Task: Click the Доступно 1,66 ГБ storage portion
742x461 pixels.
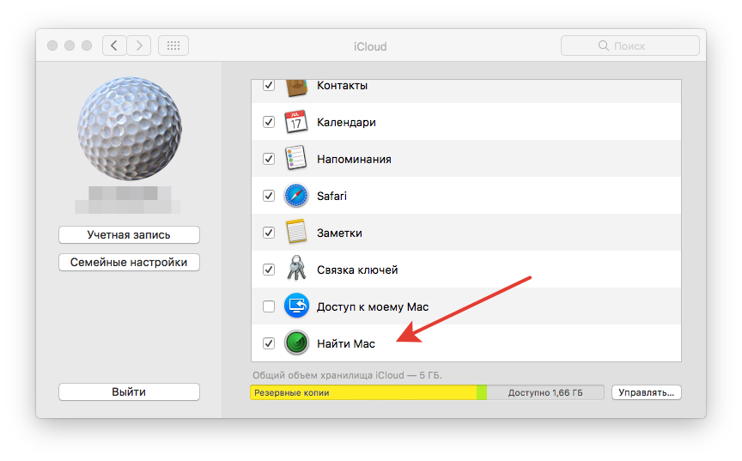Action: coord(545,392)
